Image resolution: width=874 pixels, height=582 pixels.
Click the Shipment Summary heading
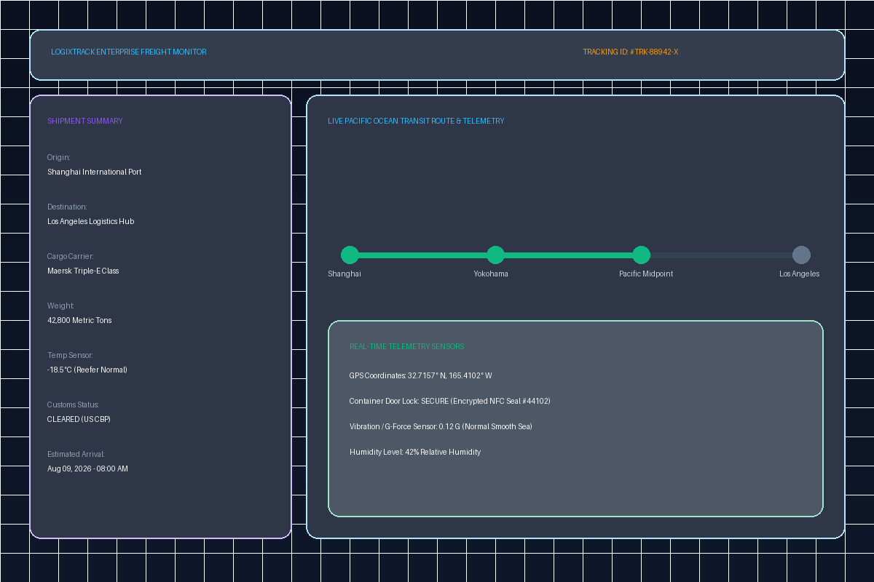[85, 121]
